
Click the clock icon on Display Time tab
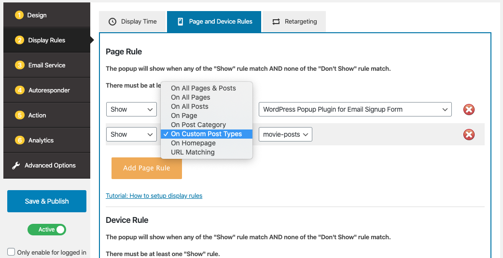coord(112,22)
